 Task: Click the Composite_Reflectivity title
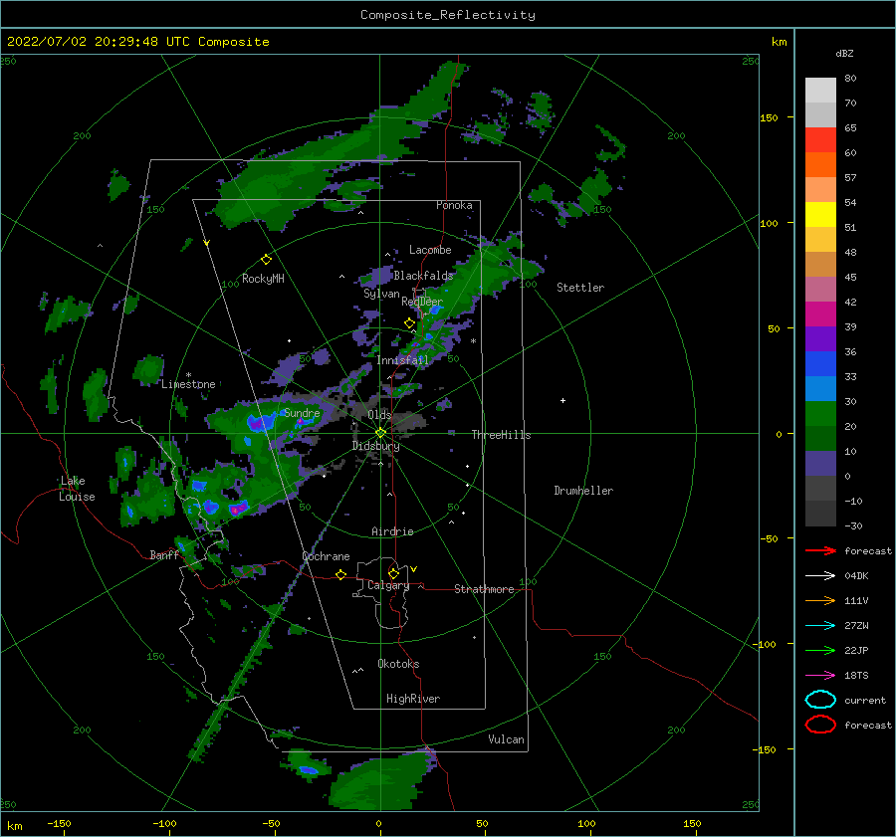(448, 15)
